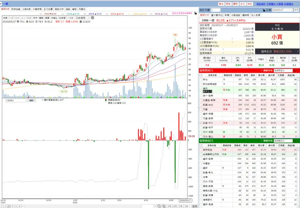
Task: Open the 法人目標 tab
Action: pyautogui.click(x=255, y=15)
